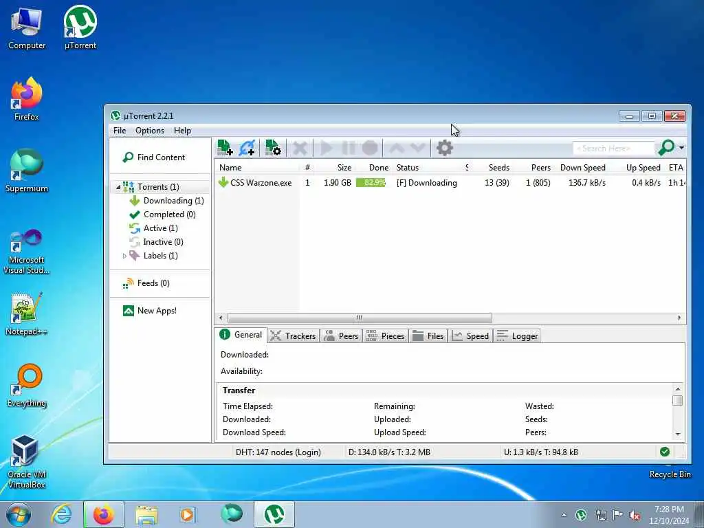Click the green search magnifier icon
The width and height of the screenshot is (704, 528).
point(666,147)
